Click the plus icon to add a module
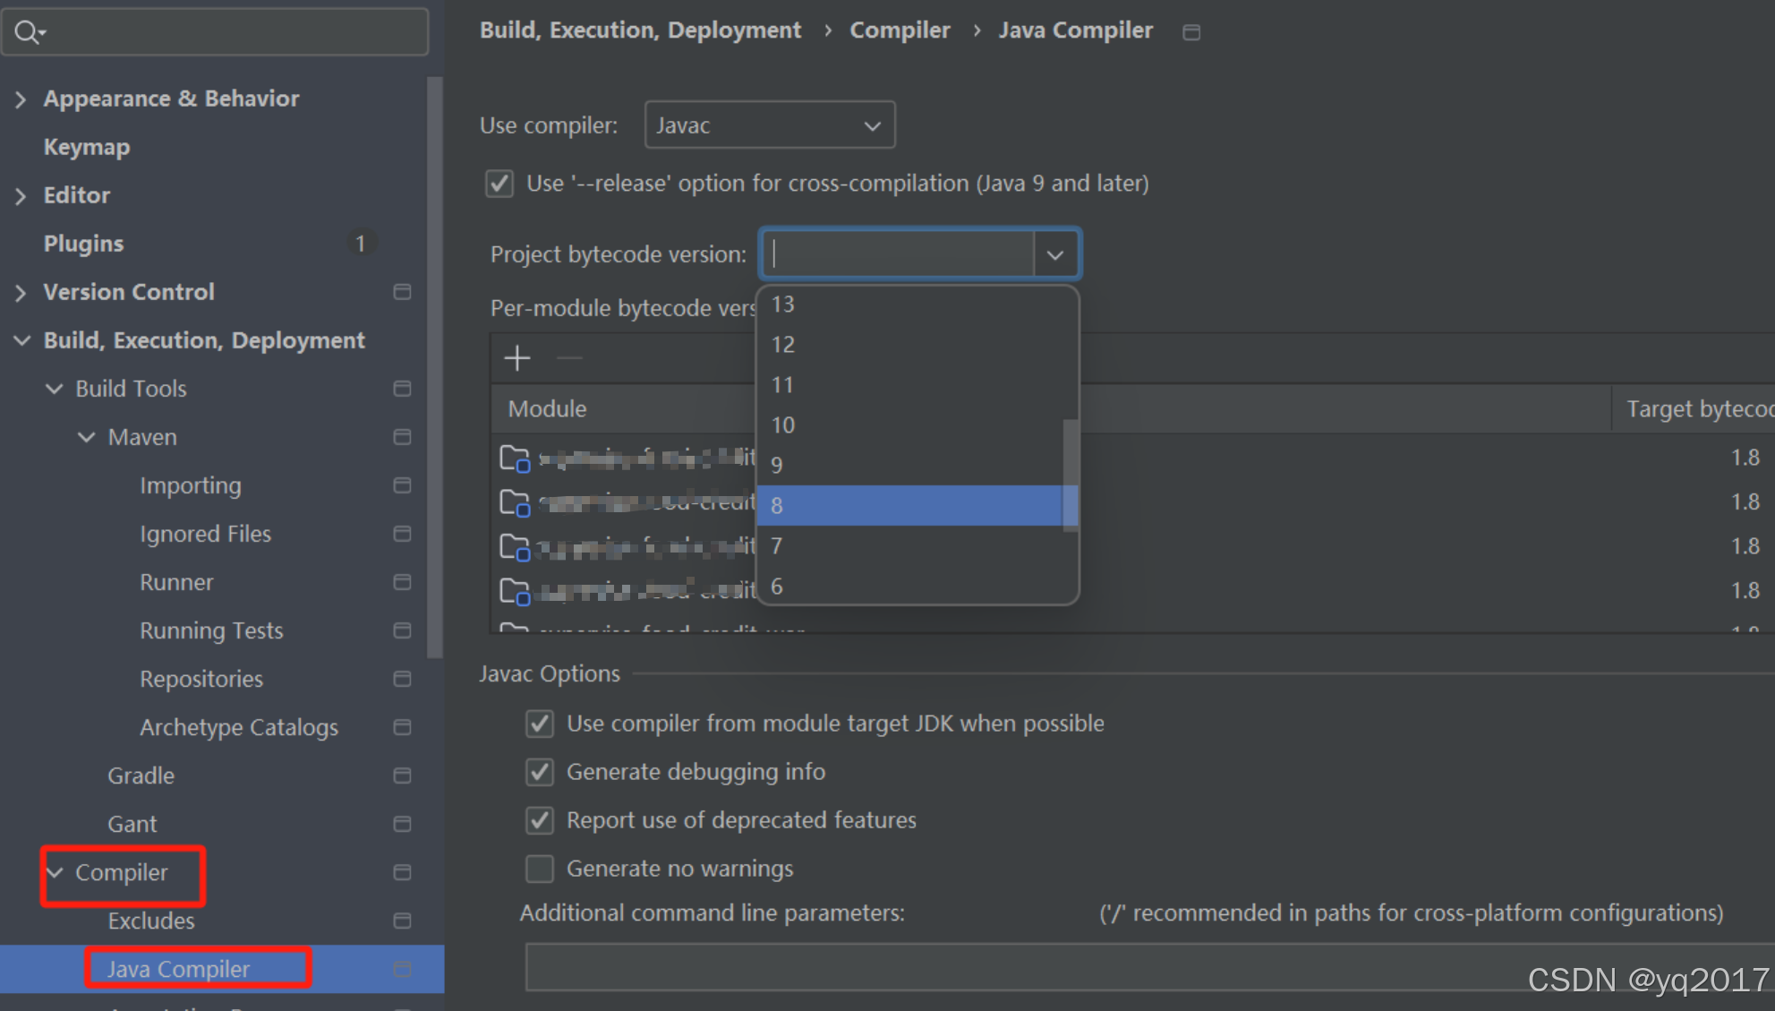 coord(516,357)
